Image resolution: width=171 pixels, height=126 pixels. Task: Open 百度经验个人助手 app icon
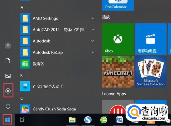tap(25, 86)
